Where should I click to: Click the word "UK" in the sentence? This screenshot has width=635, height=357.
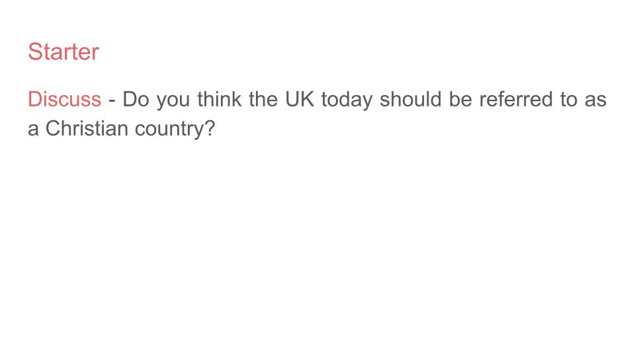[x=300, y=99]
